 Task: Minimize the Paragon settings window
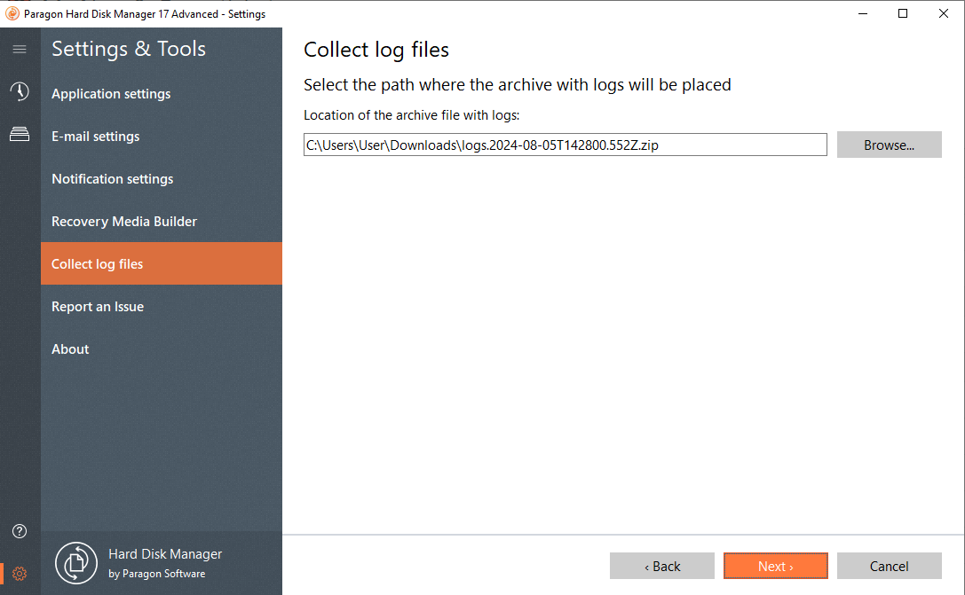coord(861,13)
